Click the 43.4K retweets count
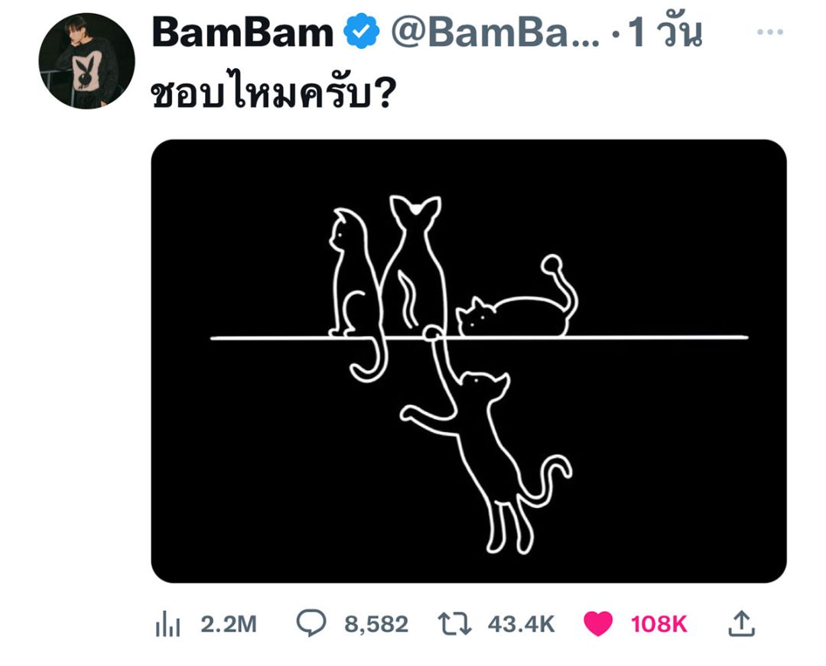The height and width of the screenshot is (666, 826). 521,625
